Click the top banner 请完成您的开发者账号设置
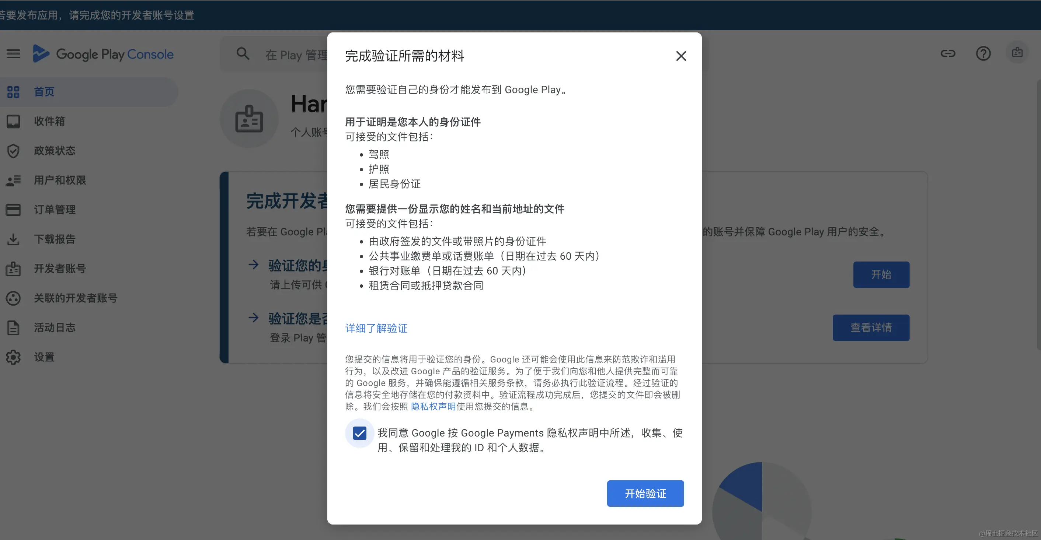The image size is (1041, 540). coord(132,15)
